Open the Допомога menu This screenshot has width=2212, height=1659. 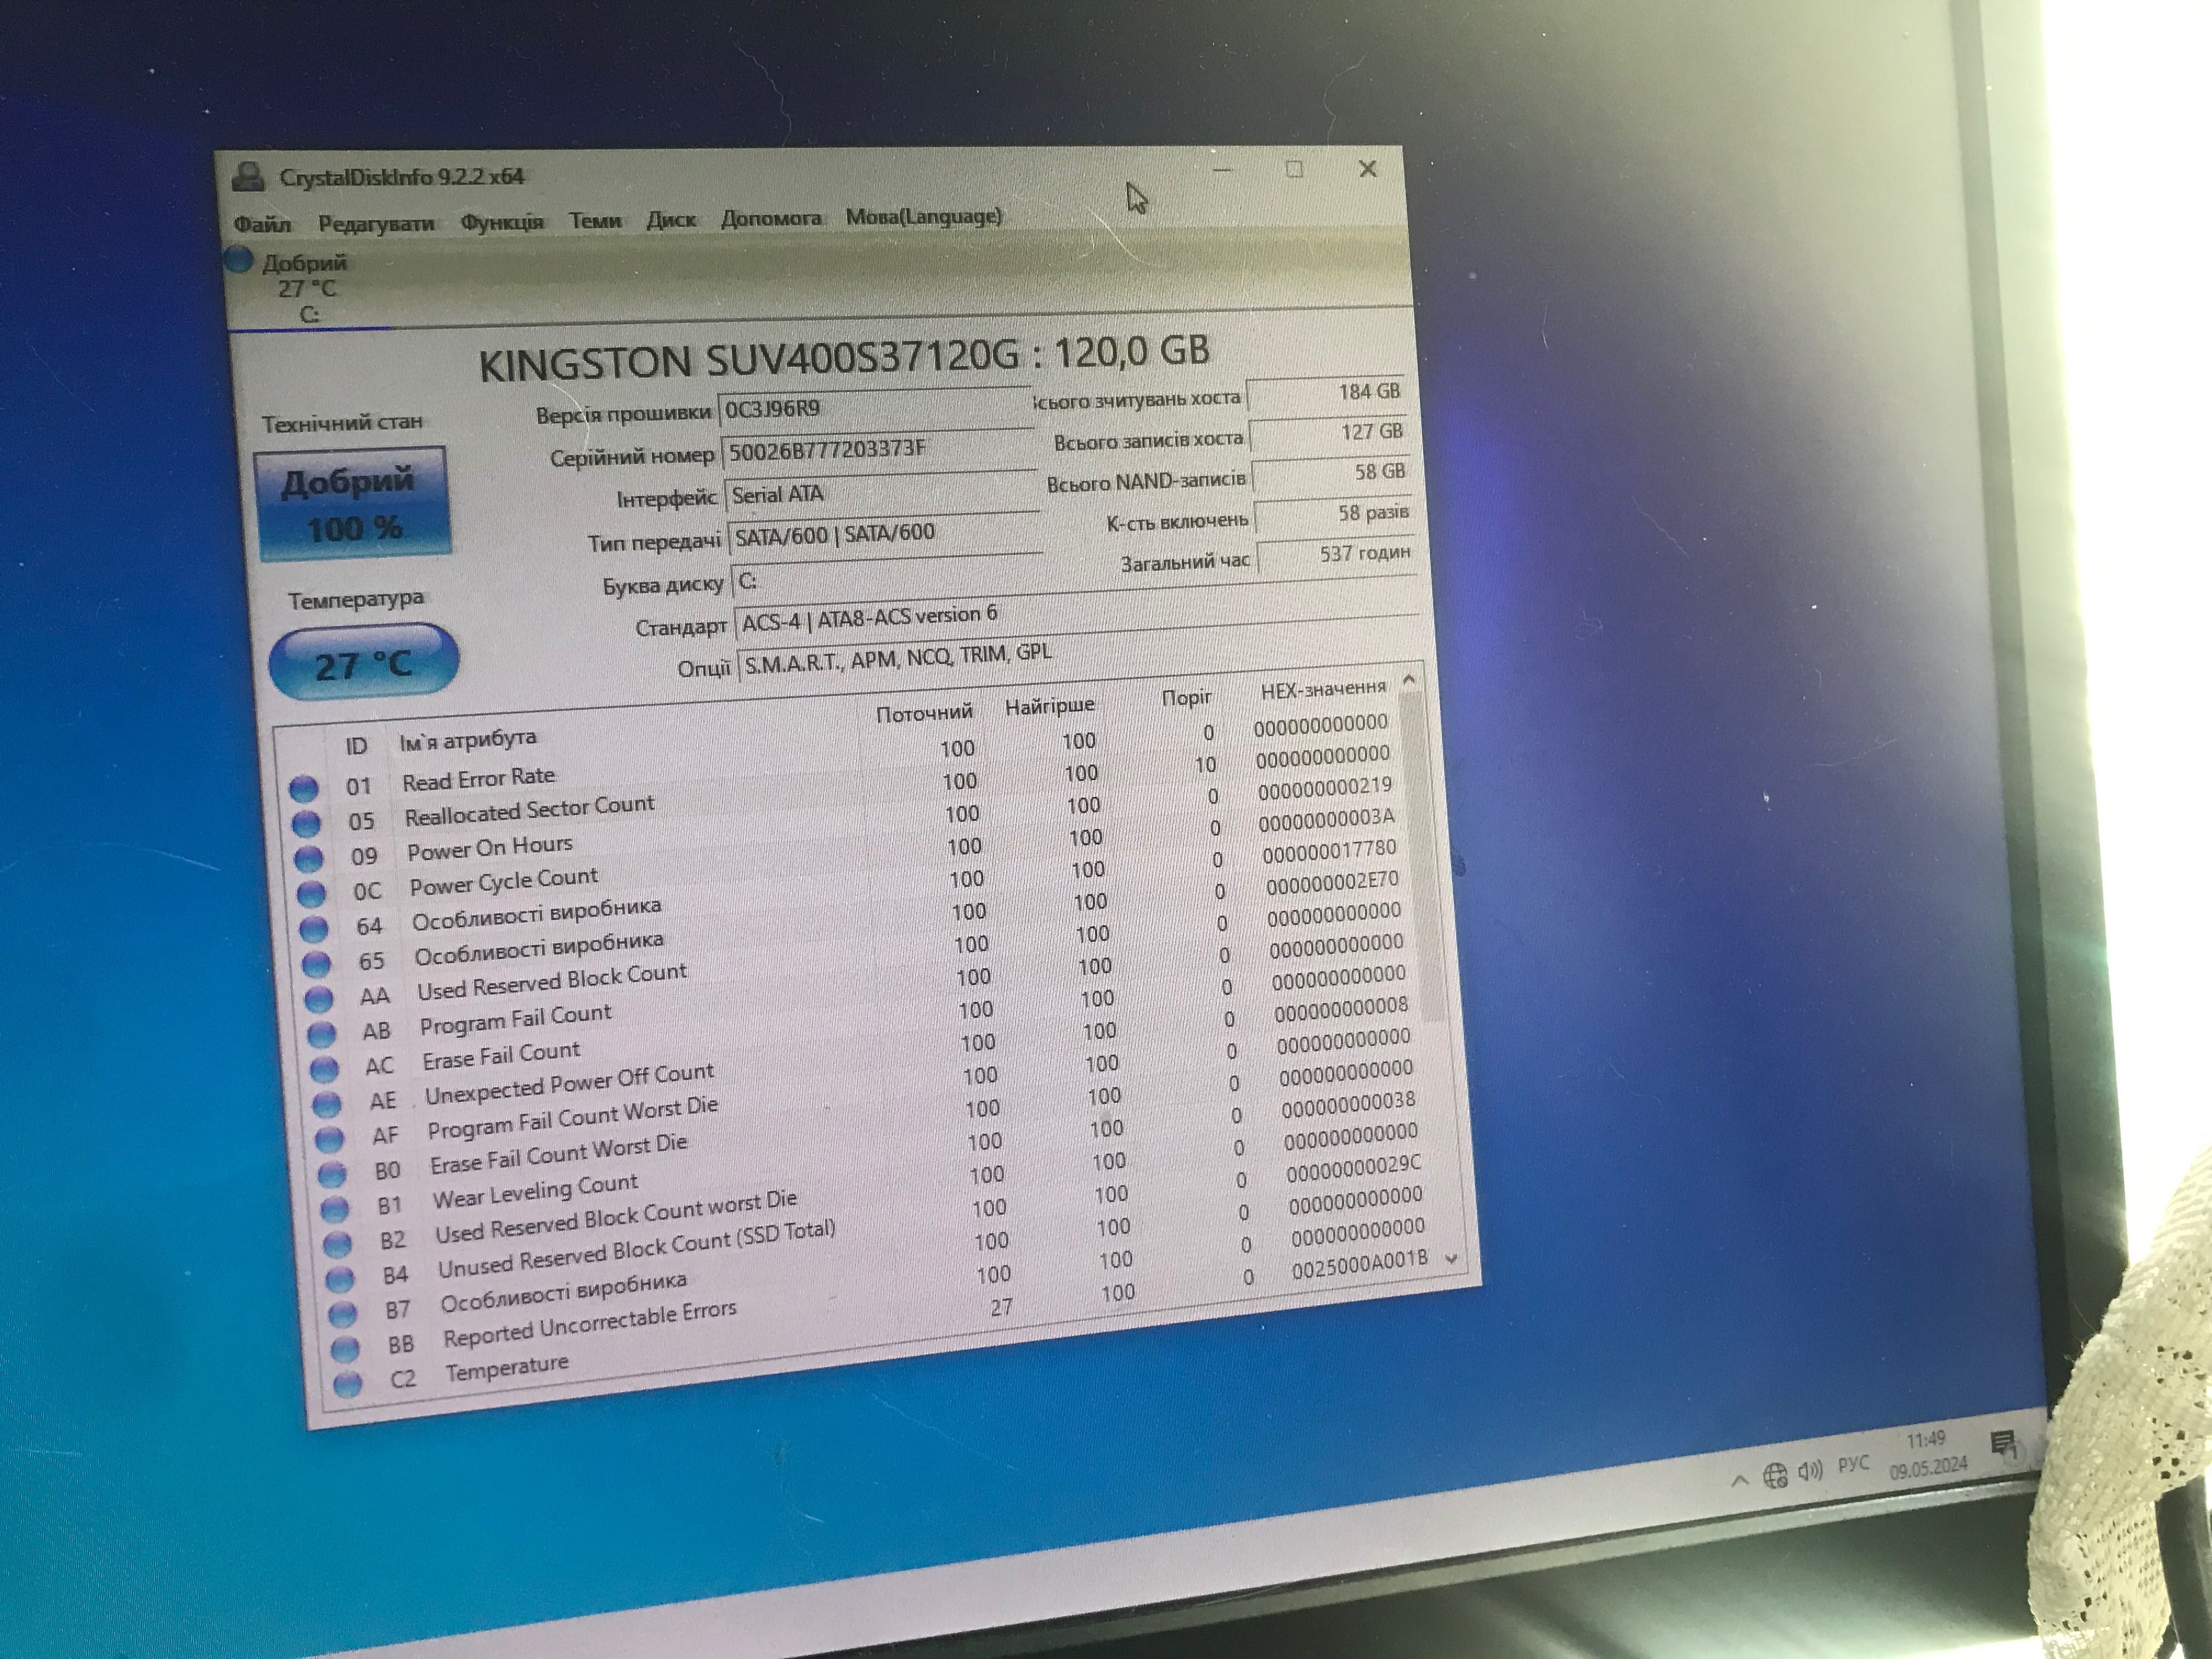[x=771, y=218]
